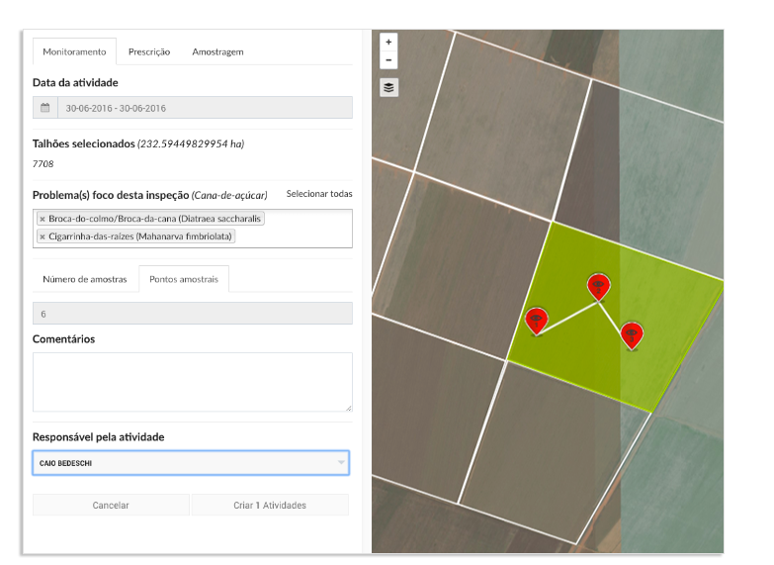Click inside the Comentários text area
The image size is (774, 565).
click(x=193, y=382)
